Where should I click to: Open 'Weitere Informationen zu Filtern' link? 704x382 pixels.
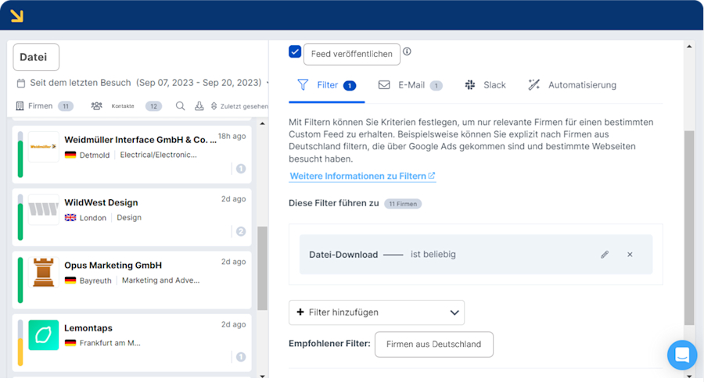click(x=362, y=177)
